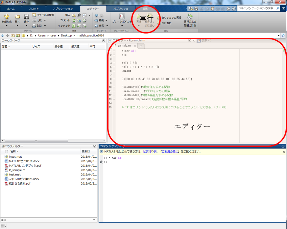Click the New (新規作成) plus icon
The width and height of the screenshot is (287, 229).
click(x=7, y=16)
